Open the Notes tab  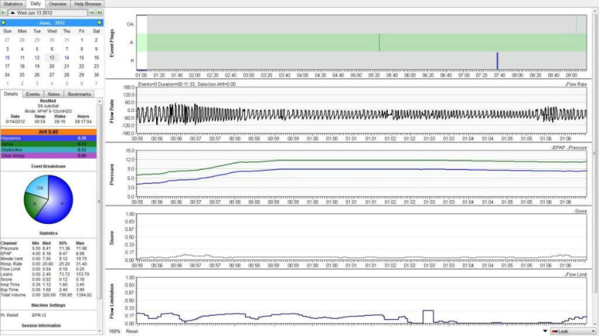(x=53, y=94)
